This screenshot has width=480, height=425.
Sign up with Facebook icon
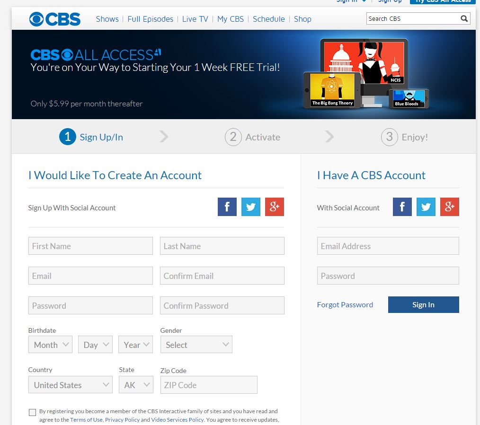(x=227, y=207)
